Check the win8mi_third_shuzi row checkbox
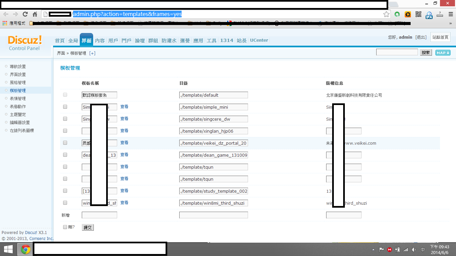456x256 pixels. coord(65,203)
